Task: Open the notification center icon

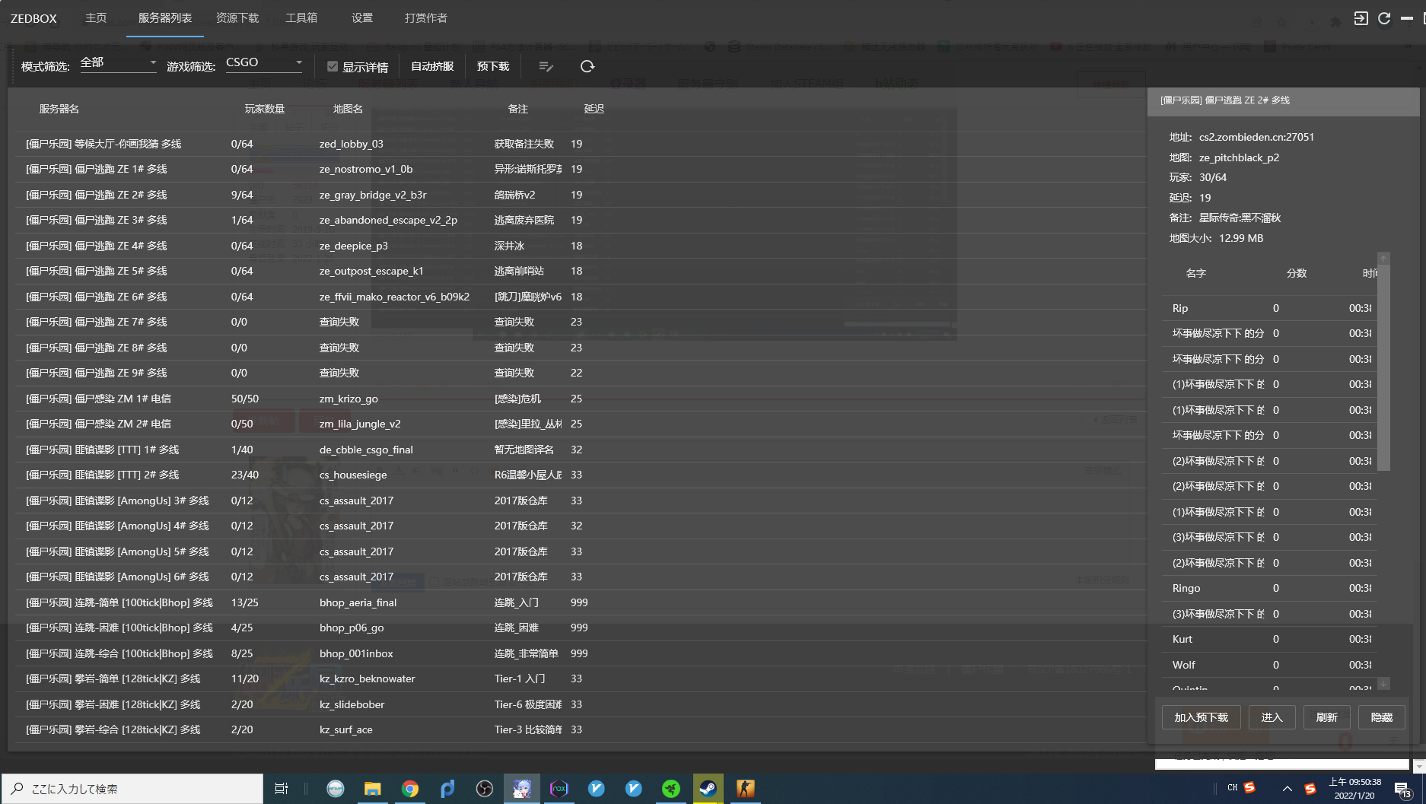Action: point(1402,789)
